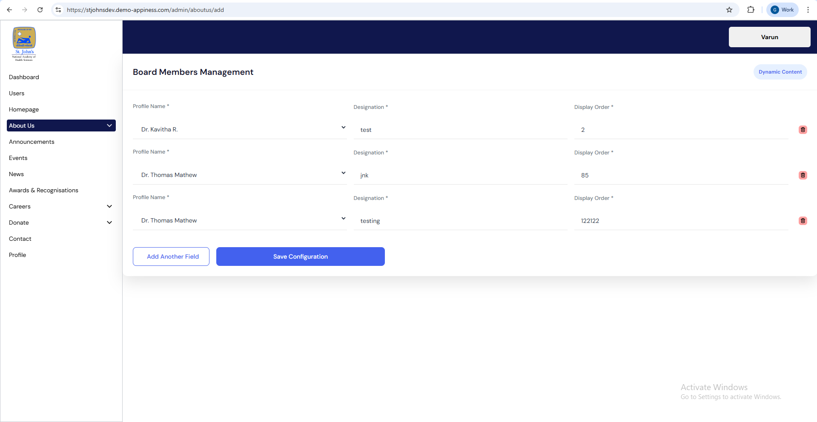
Task: Click the Dynamic Content badge
Action: point(780,72)
